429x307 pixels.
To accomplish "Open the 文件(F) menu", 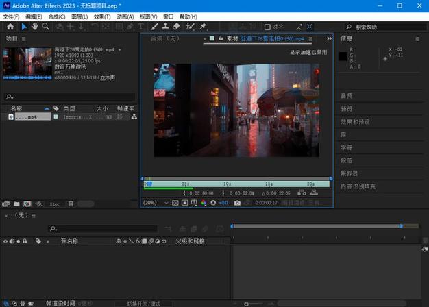I will click(x=11, y=16).
